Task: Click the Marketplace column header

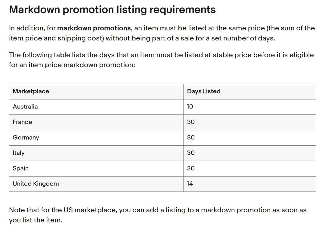Action: (31, 91)
